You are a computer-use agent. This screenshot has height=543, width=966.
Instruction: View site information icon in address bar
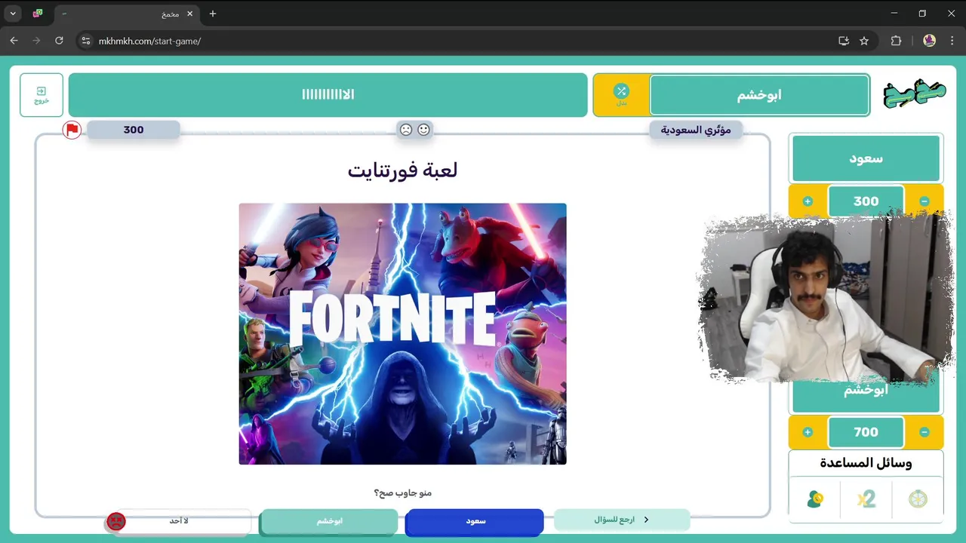[85, 41]
